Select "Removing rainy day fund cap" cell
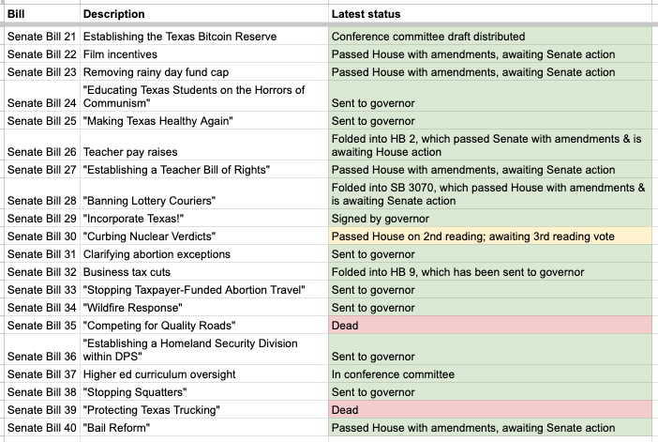 (x=204, y=72)
